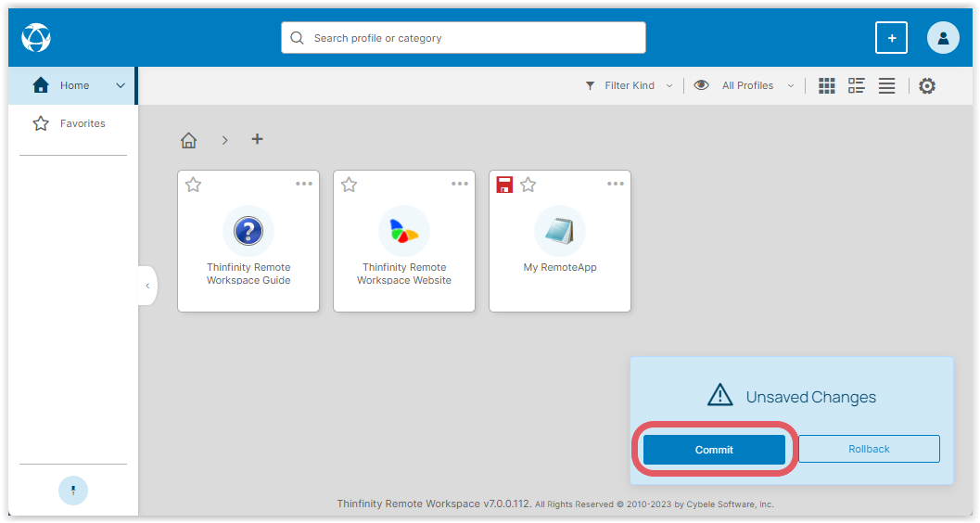980x523 pixels.
Task: Click the search magnifier icon
Action: [x=297, y=38]
